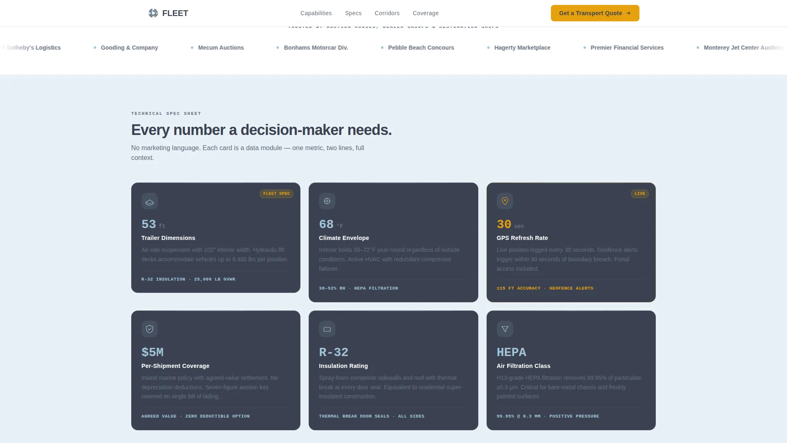
Task: Click the FLEET brand name
Action: pos(175,13)
